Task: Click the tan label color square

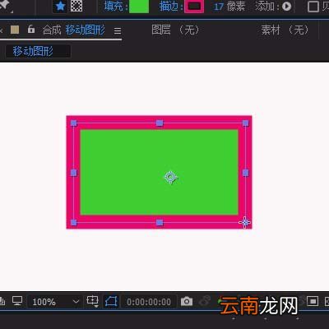Action: point(15,30)
